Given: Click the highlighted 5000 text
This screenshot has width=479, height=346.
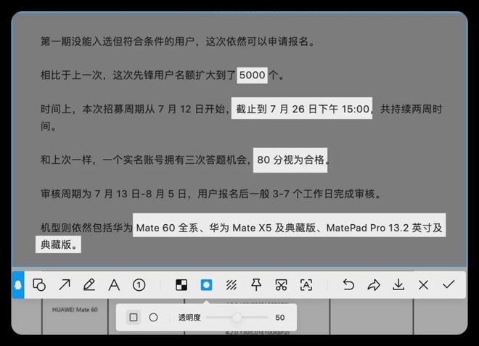Looking at the screenshot, I should [x=252, y=75].
